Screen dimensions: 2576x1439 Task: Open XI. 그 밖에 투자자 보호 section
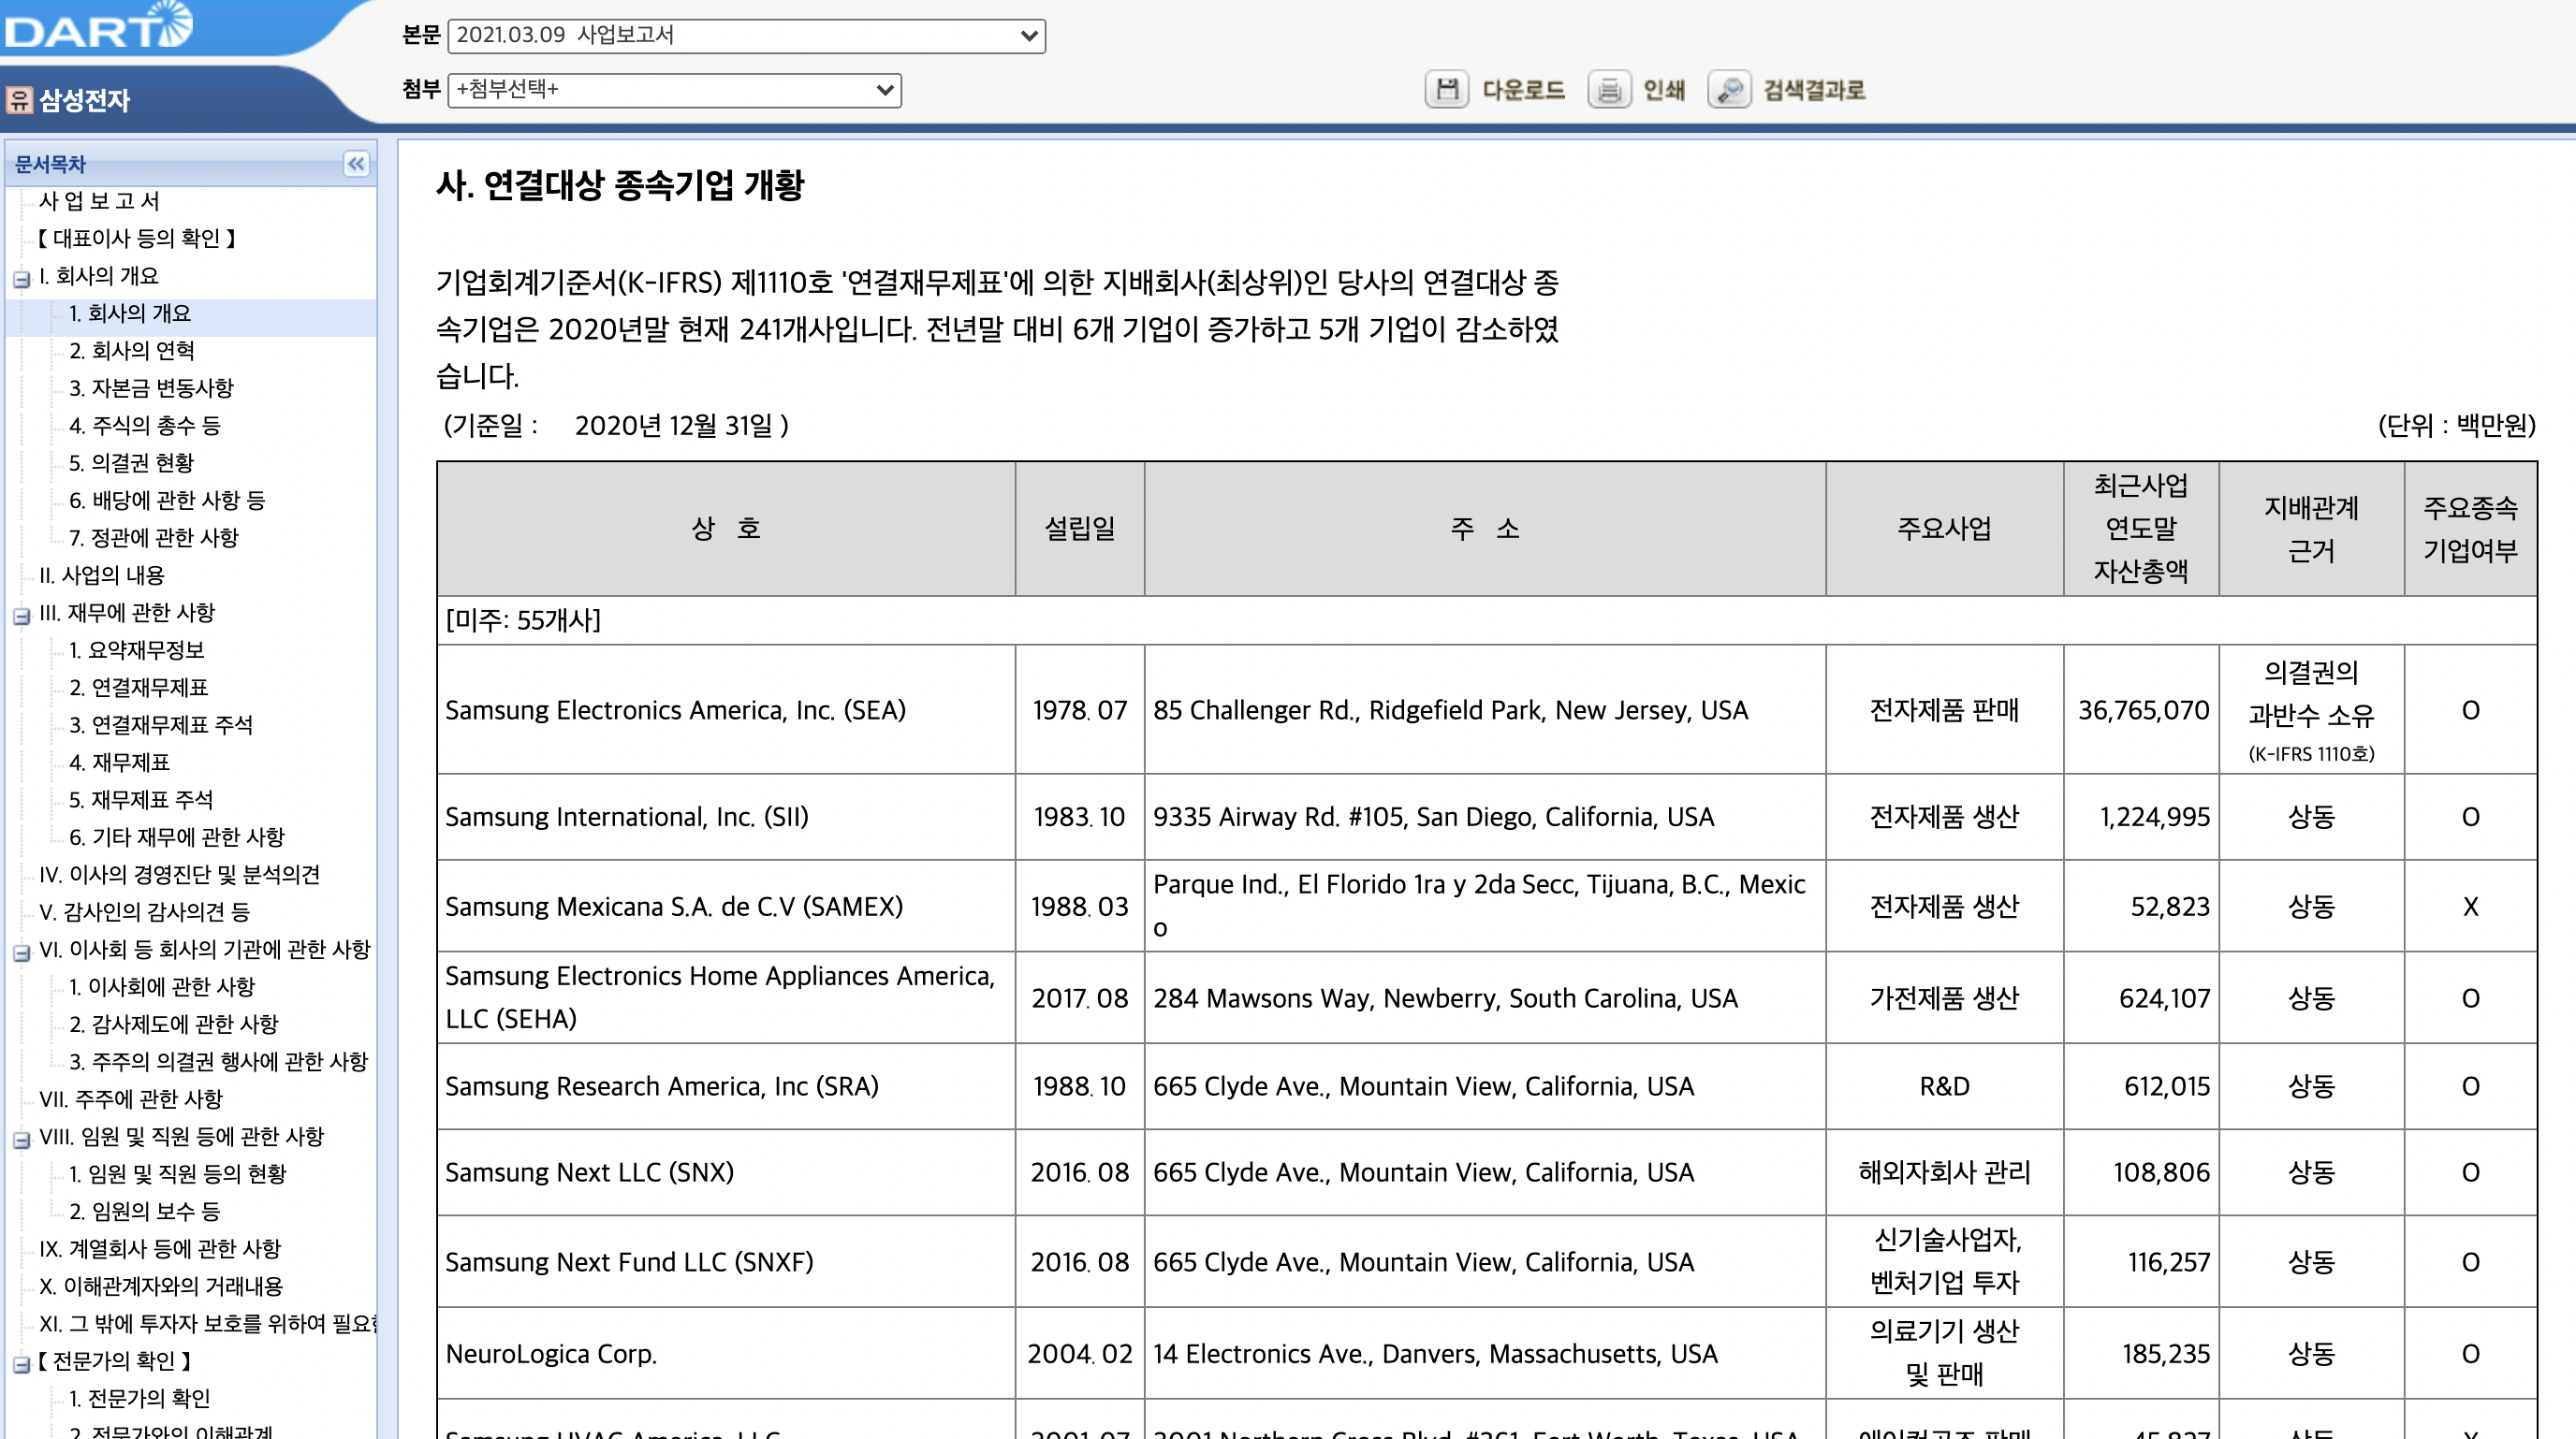207,1323
